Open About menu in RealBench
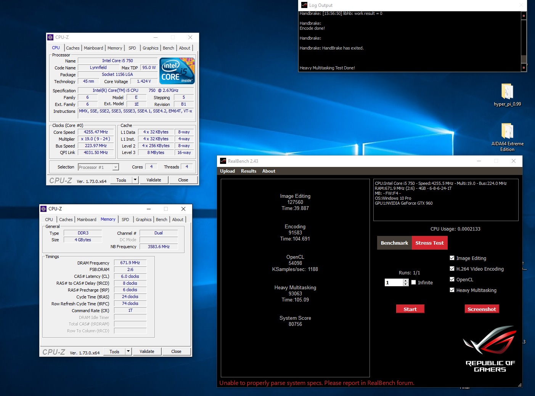Image resolution: width=535 pixels, height=396 pixels. pyautogui.click(x=269, y=171)
